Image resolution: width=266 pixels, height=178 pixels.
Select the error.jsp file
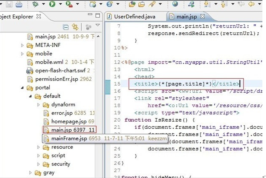(69, 113)
